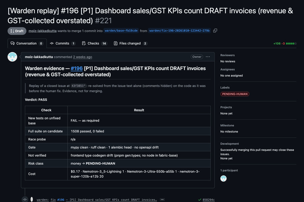Open the Files changed tab
The width and height of the screenshot is (304, 202).
click(130, 43)
